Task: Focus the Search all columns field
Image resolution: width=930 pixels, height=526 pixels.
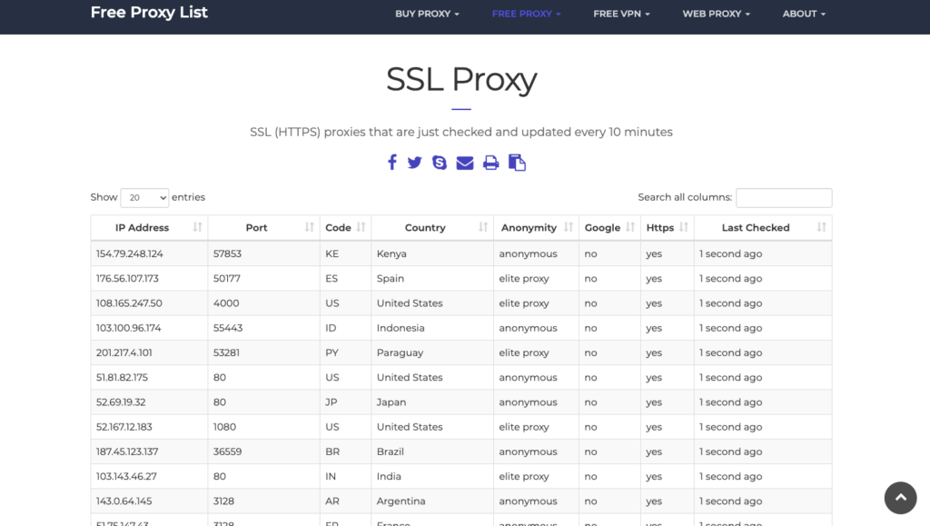Action: point(783,198)
